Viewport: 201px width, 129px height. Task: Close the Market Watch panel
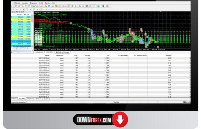point(32,12)
